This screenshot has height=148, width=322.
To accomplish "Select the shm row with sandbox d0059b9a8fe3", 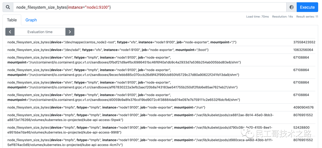I will click(x=160, y=97).
